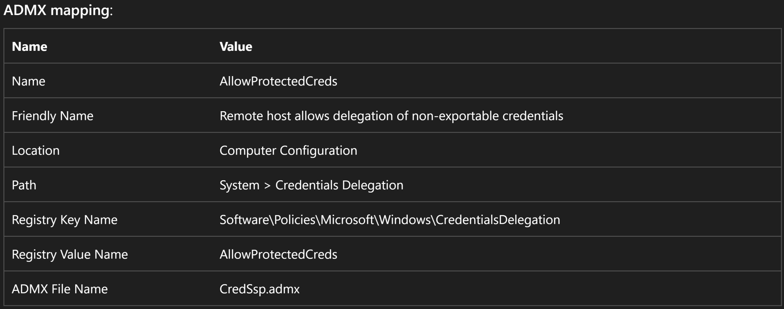Click the Registry Value Name label

click(70, 255)
